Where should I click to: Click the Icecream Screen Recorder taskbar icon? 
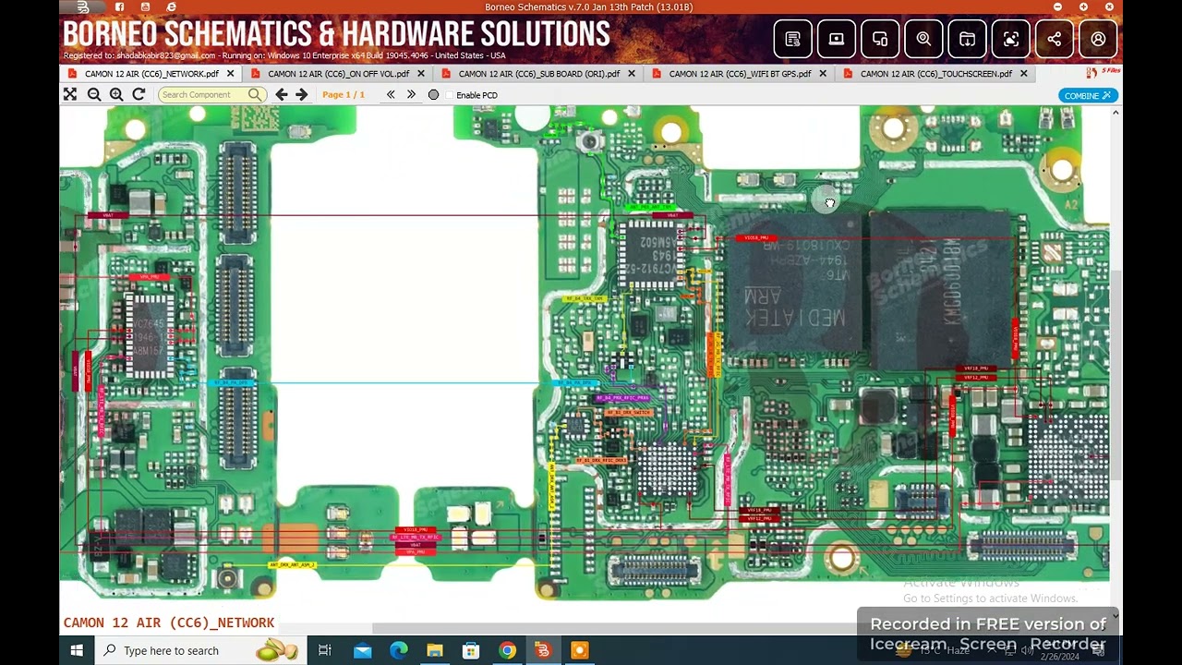coord(579,650)
